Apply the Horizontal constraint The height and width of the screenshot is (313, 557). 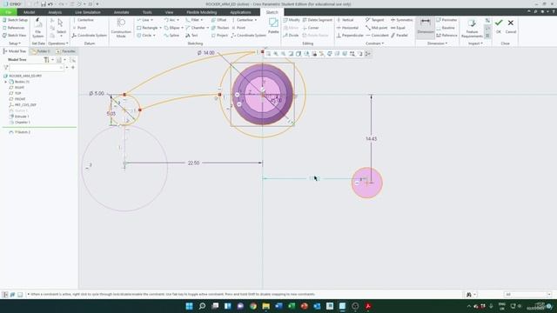point(347,28)
